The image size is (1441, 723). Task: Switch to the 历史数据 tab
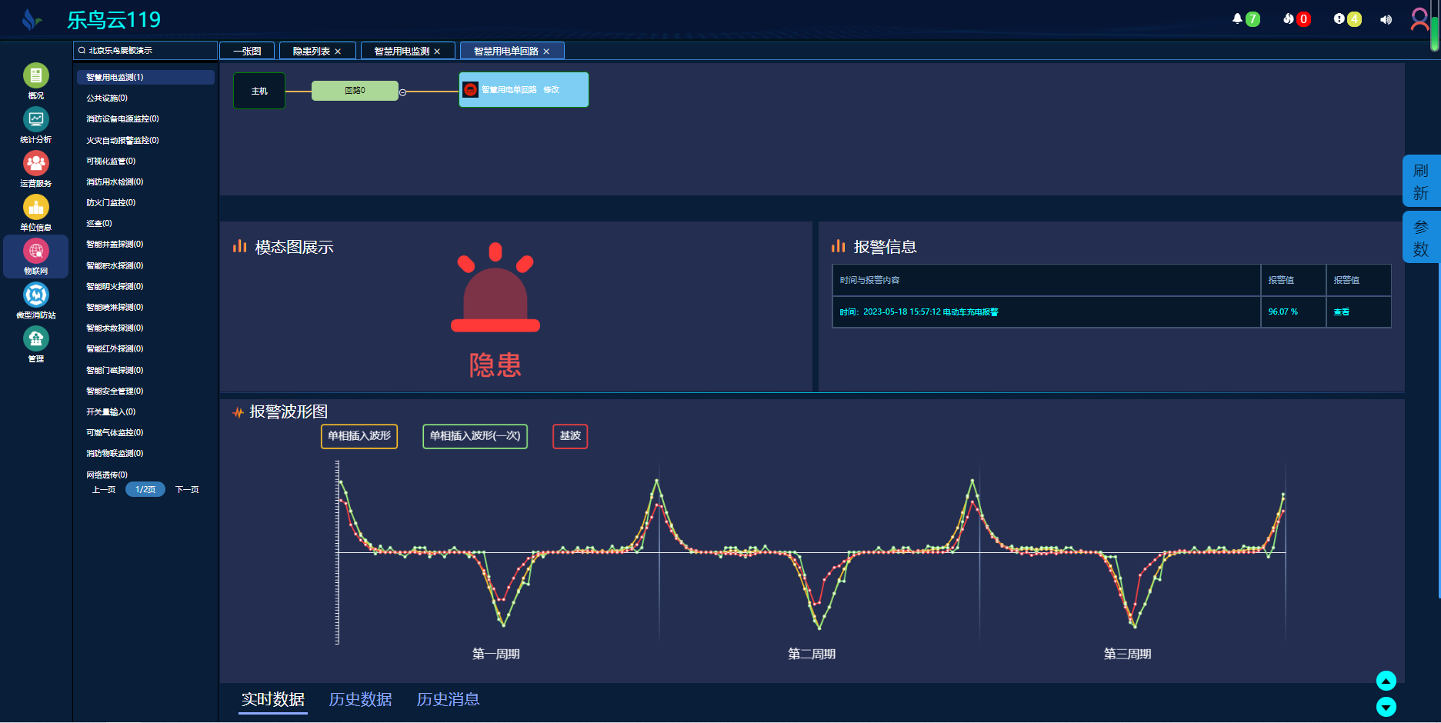tap(360, 699)
